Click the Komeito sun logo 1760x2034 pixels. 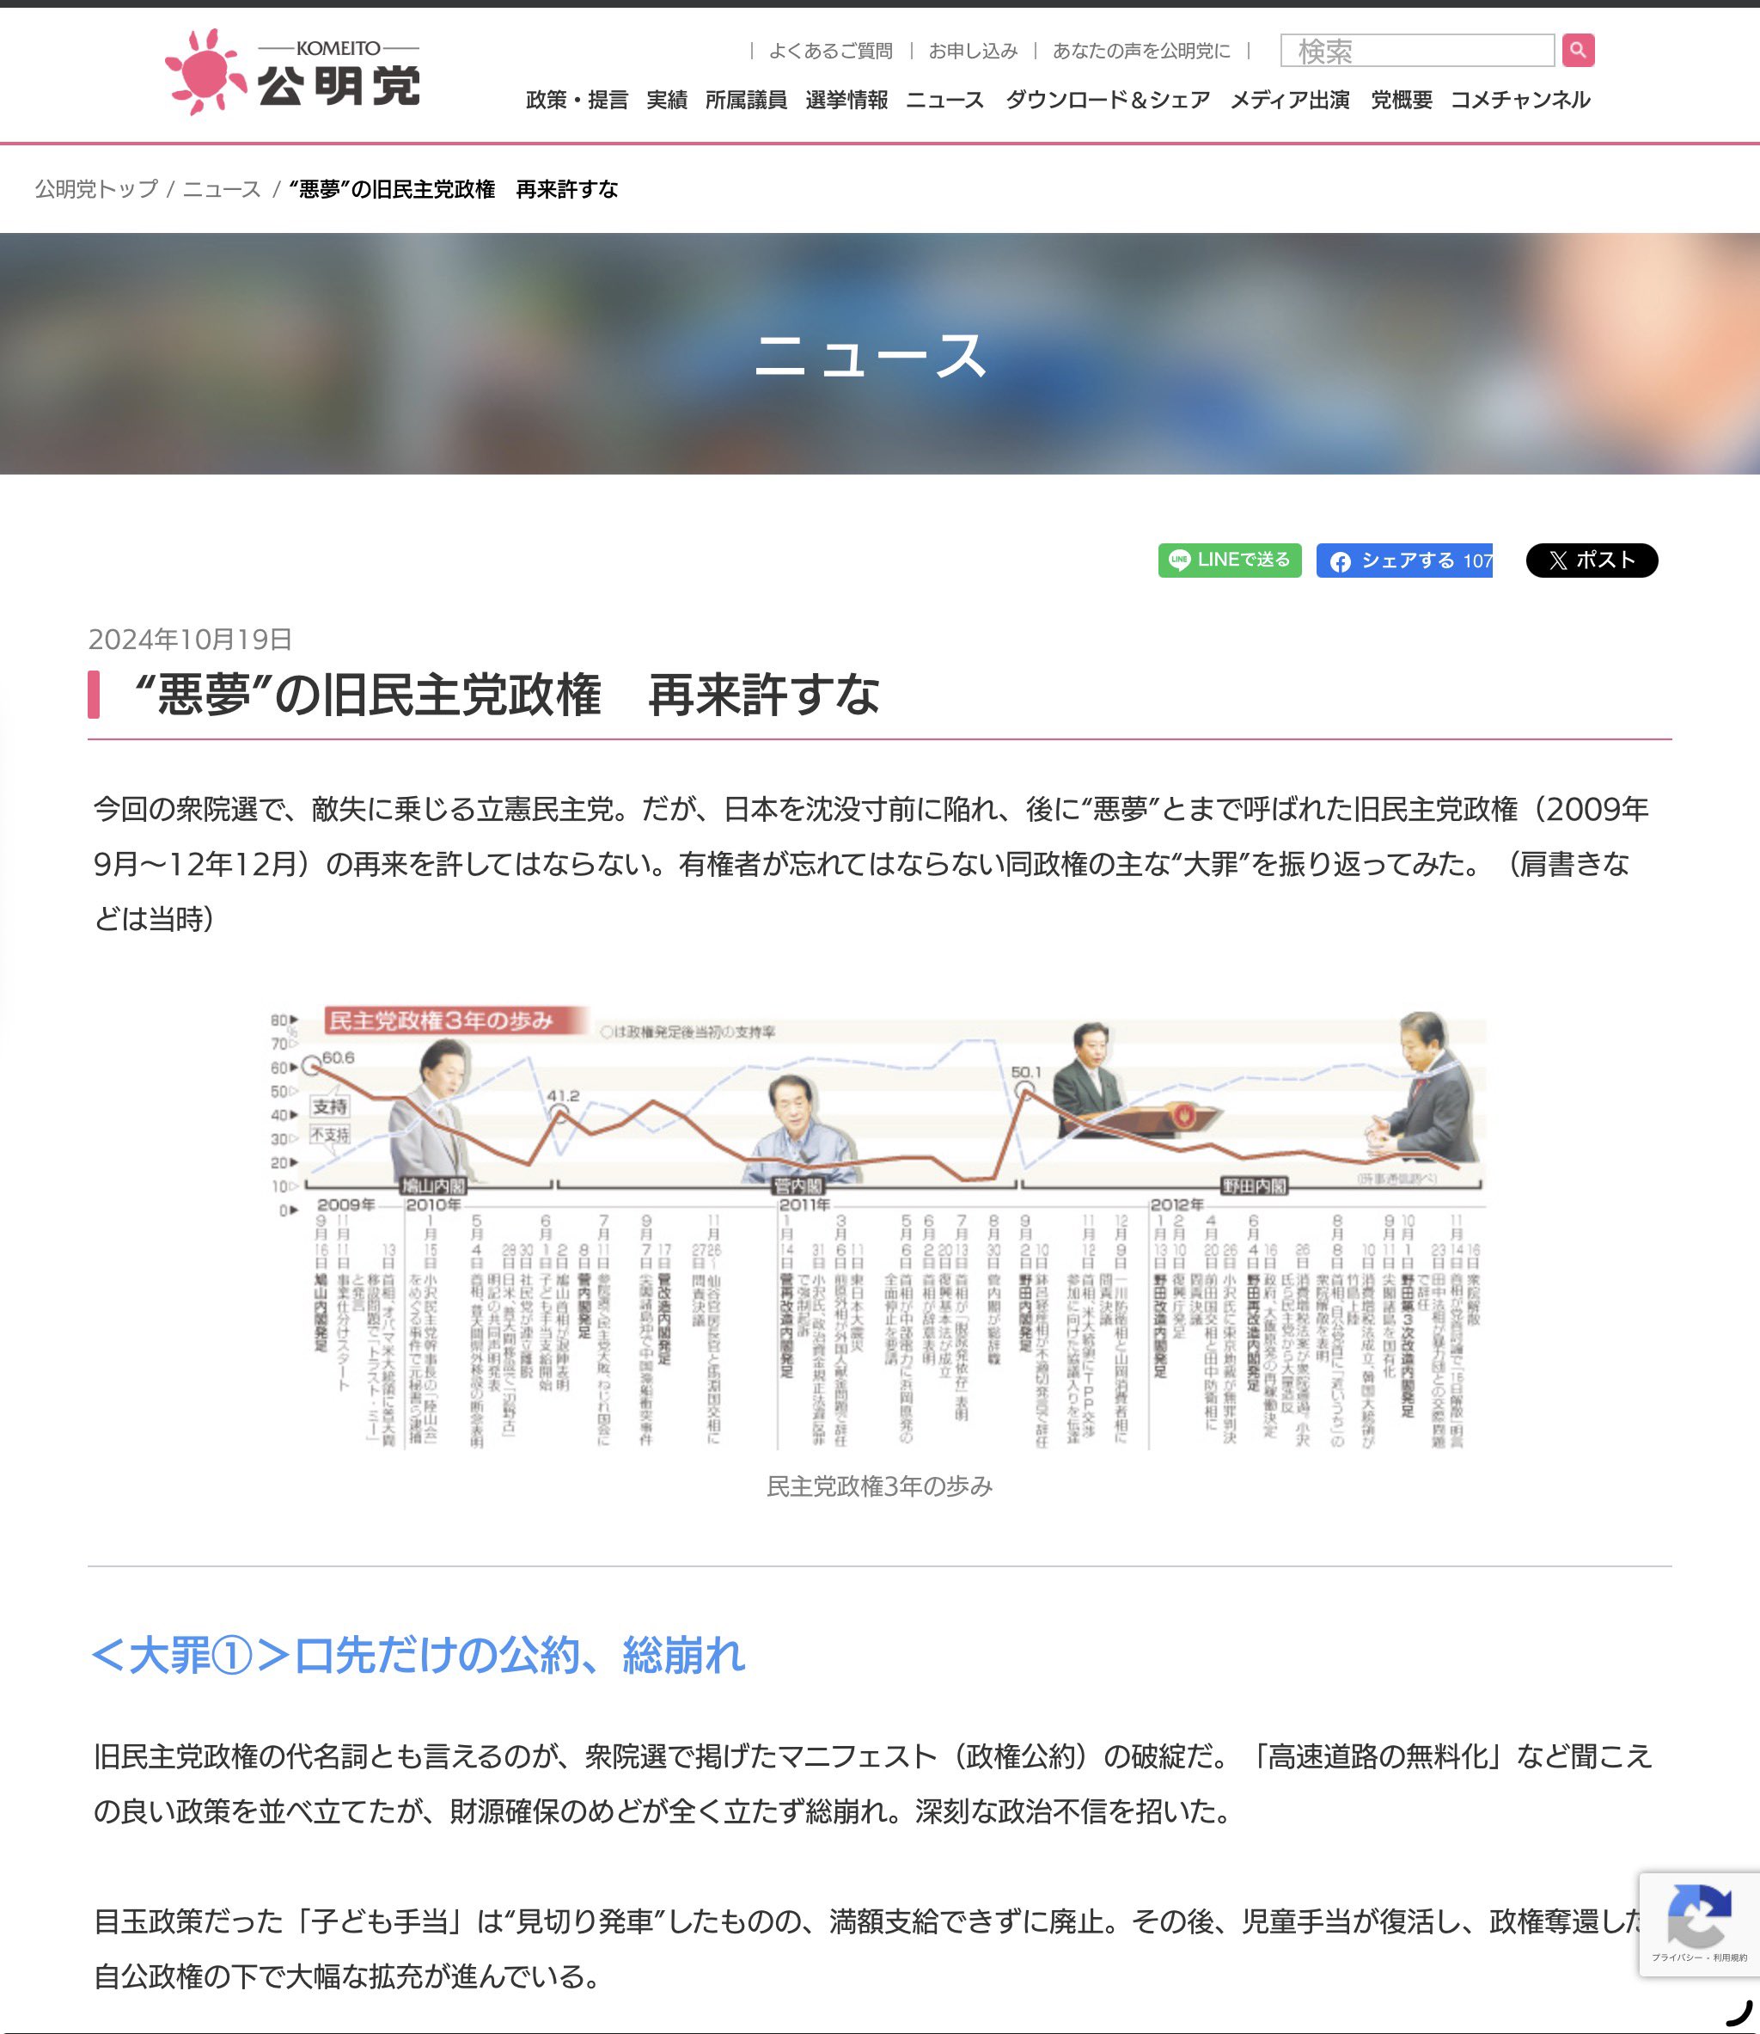click(x=205, y=71)
